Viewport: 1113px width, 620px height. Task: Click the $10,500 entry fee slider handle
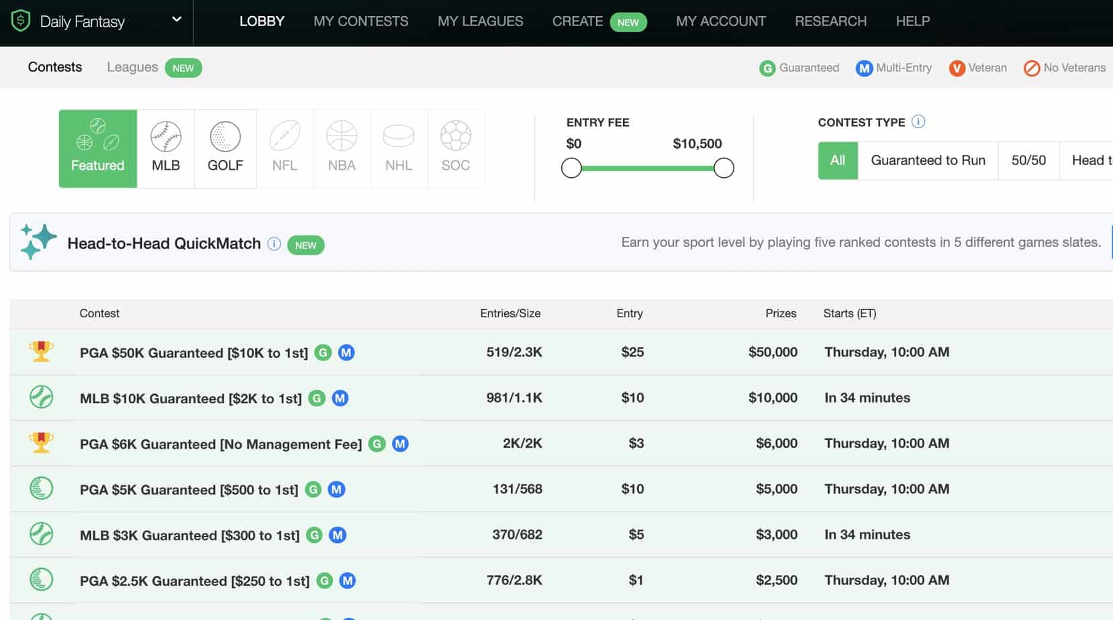[724, 168]
